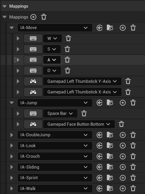The image size is (145, 194).
Task: Expand the IA-Look mapping group
Action: tap(12, 146)
